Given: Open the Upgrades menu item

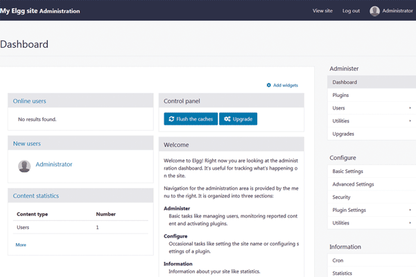Looking at the screenshot, I should click(343, 134).
